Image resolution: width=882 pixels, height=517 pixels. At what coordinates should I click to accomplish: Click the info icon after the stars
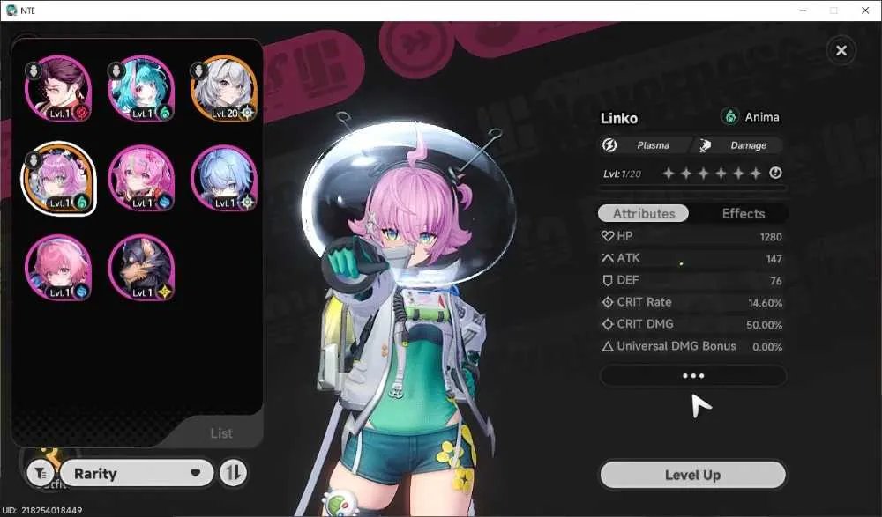775,174
